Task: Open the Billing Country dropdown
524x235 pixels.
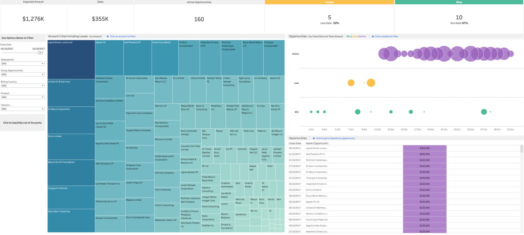Action: click(x=42, y=85)
